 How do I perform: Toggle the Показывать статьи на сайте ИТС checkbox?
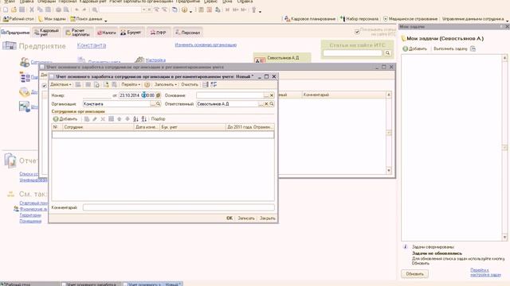click(x=357, y=32)
